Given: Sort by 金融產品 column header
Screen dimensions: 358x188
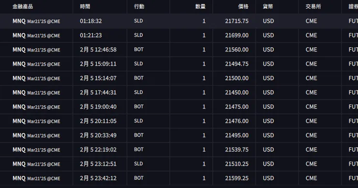Looking at the screenshot, I should click(x=23, y=7).
